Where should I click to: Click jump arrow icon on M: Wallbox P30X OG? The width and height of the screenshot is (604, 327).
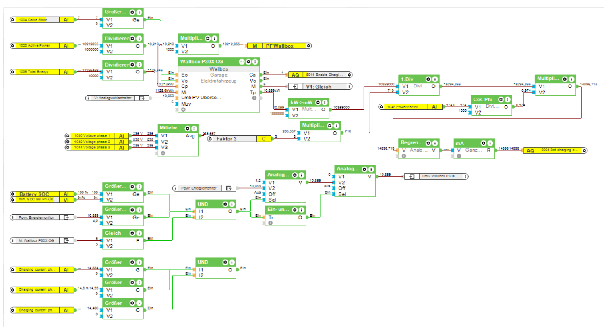click(66, 241)
